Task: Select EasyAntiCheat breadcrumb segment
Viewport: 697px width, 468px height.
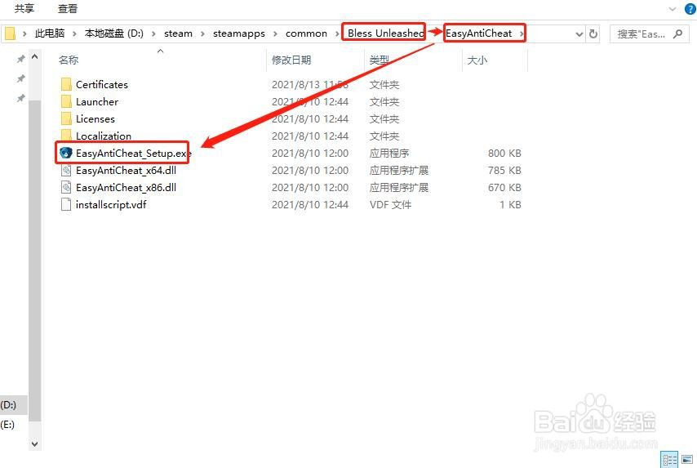Action: pos(479,33)
